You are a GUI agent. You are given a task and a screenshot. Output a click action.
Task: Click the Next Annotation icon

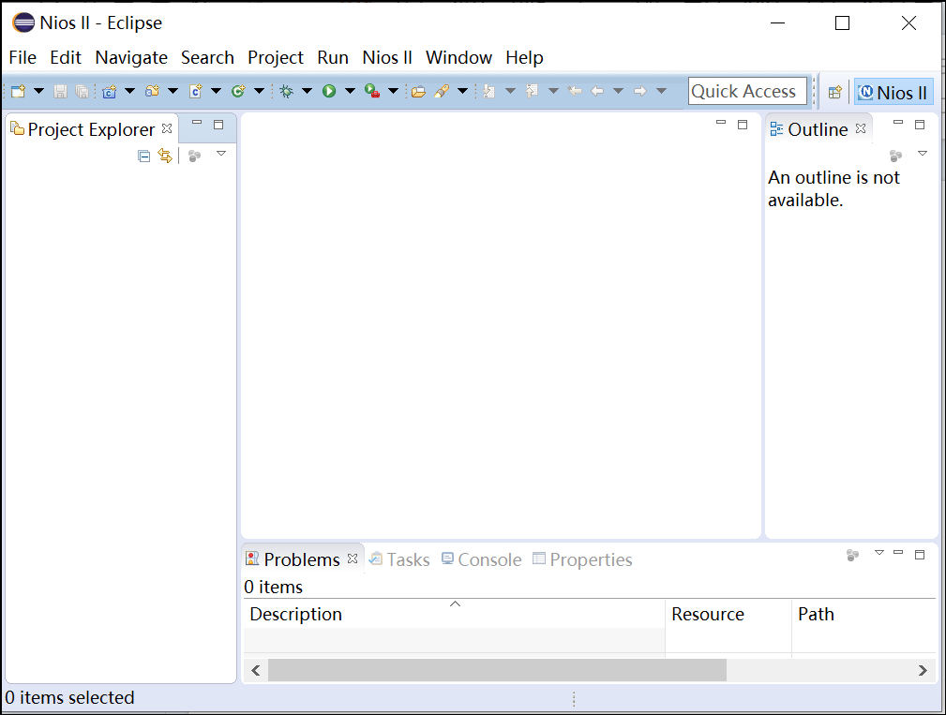click(x=489, y=91)
